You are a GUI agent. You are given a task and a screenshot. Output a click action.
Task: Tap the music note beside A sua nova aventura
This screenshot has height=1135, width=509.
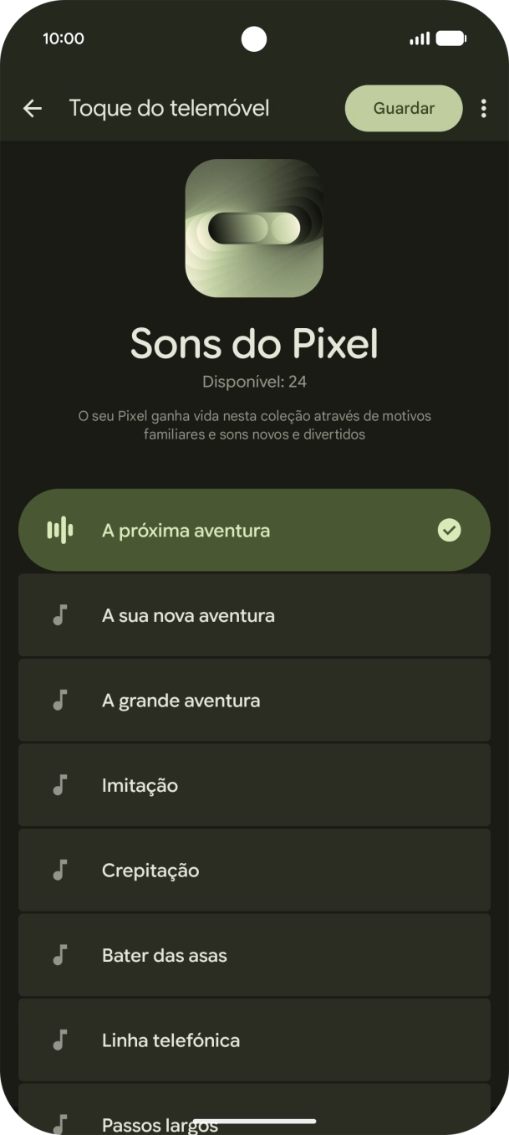coord(59,616)
